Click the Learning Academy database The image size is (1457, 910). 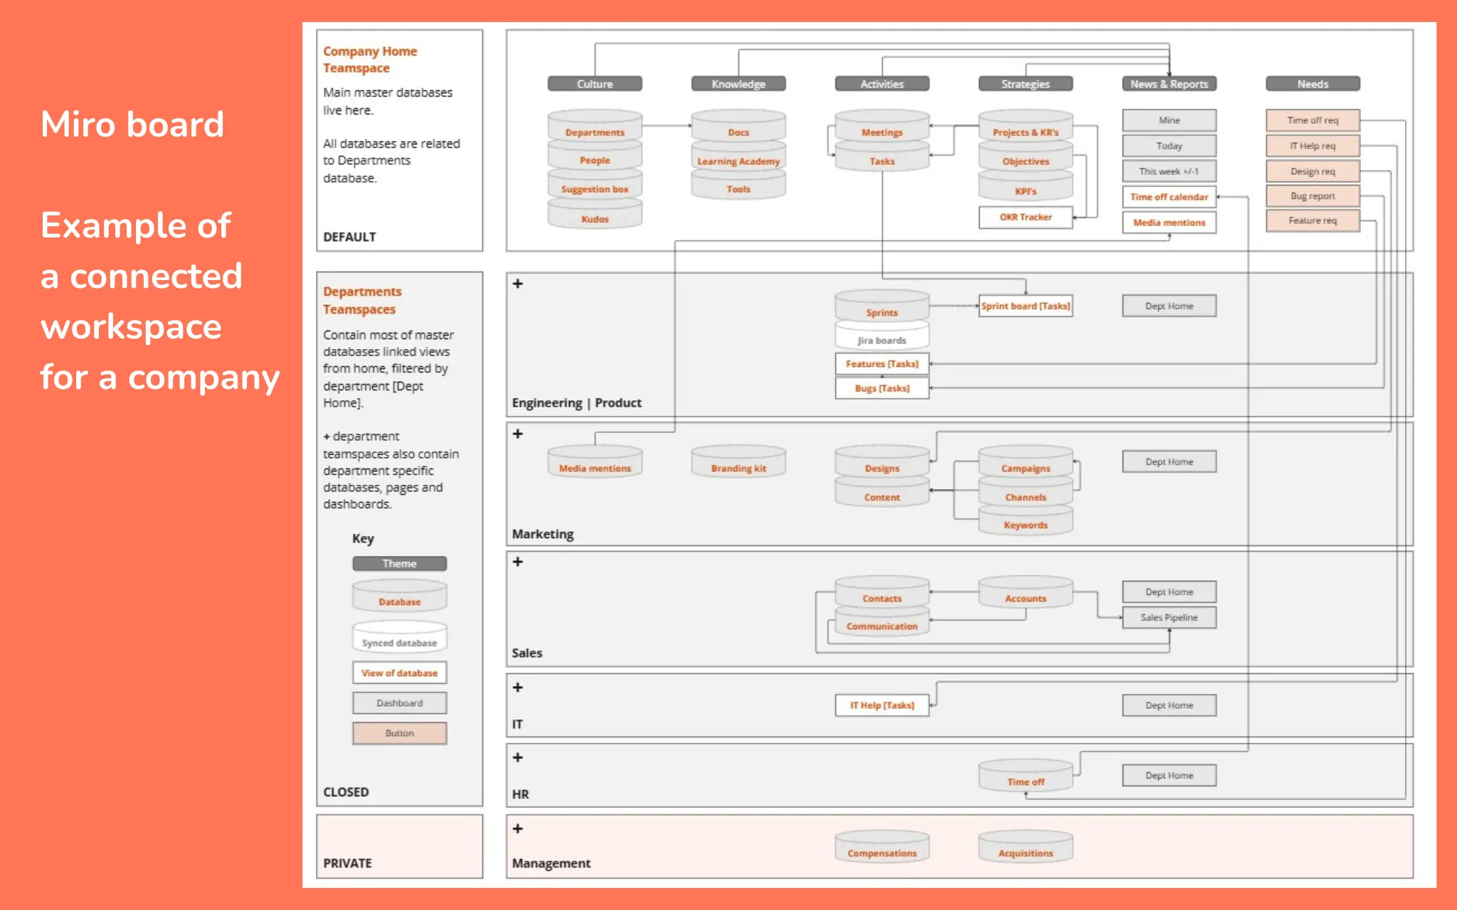coord(738,160)
